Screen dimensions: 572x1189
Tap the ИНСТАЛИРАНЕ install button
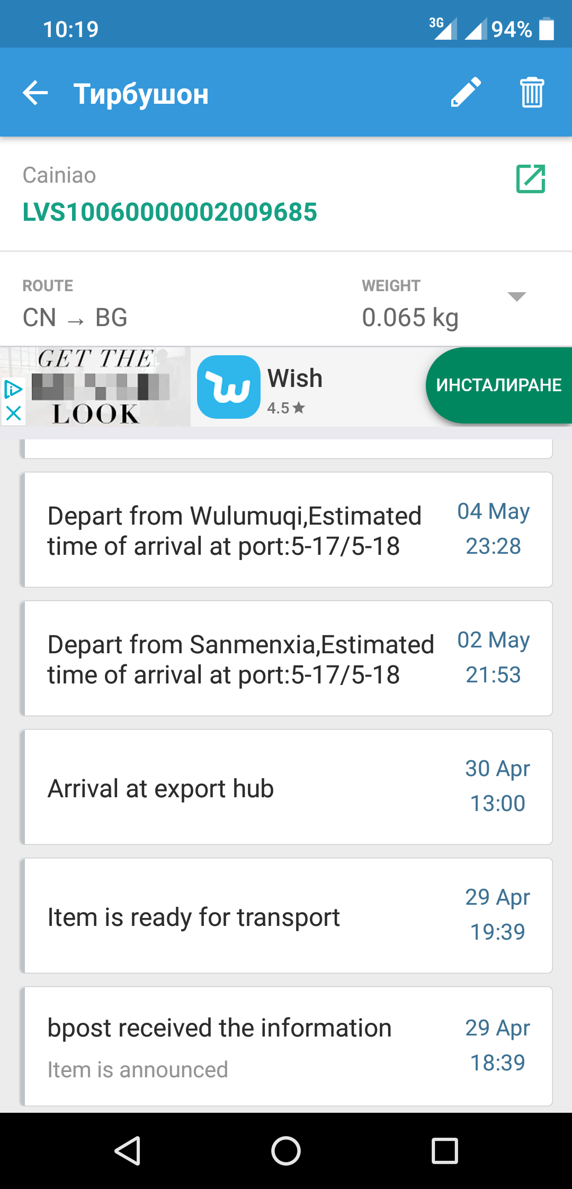(498, 385)
